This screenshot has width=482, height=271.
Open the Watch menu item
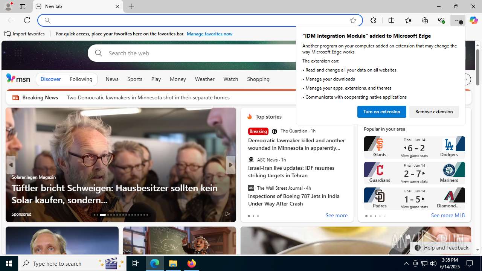tap(230, 79)
